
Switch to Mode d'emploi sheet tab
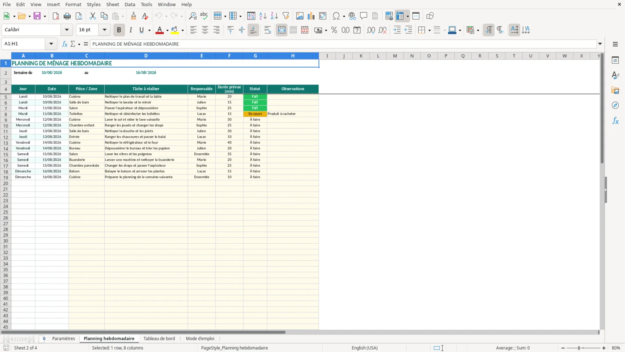point(200,339)
